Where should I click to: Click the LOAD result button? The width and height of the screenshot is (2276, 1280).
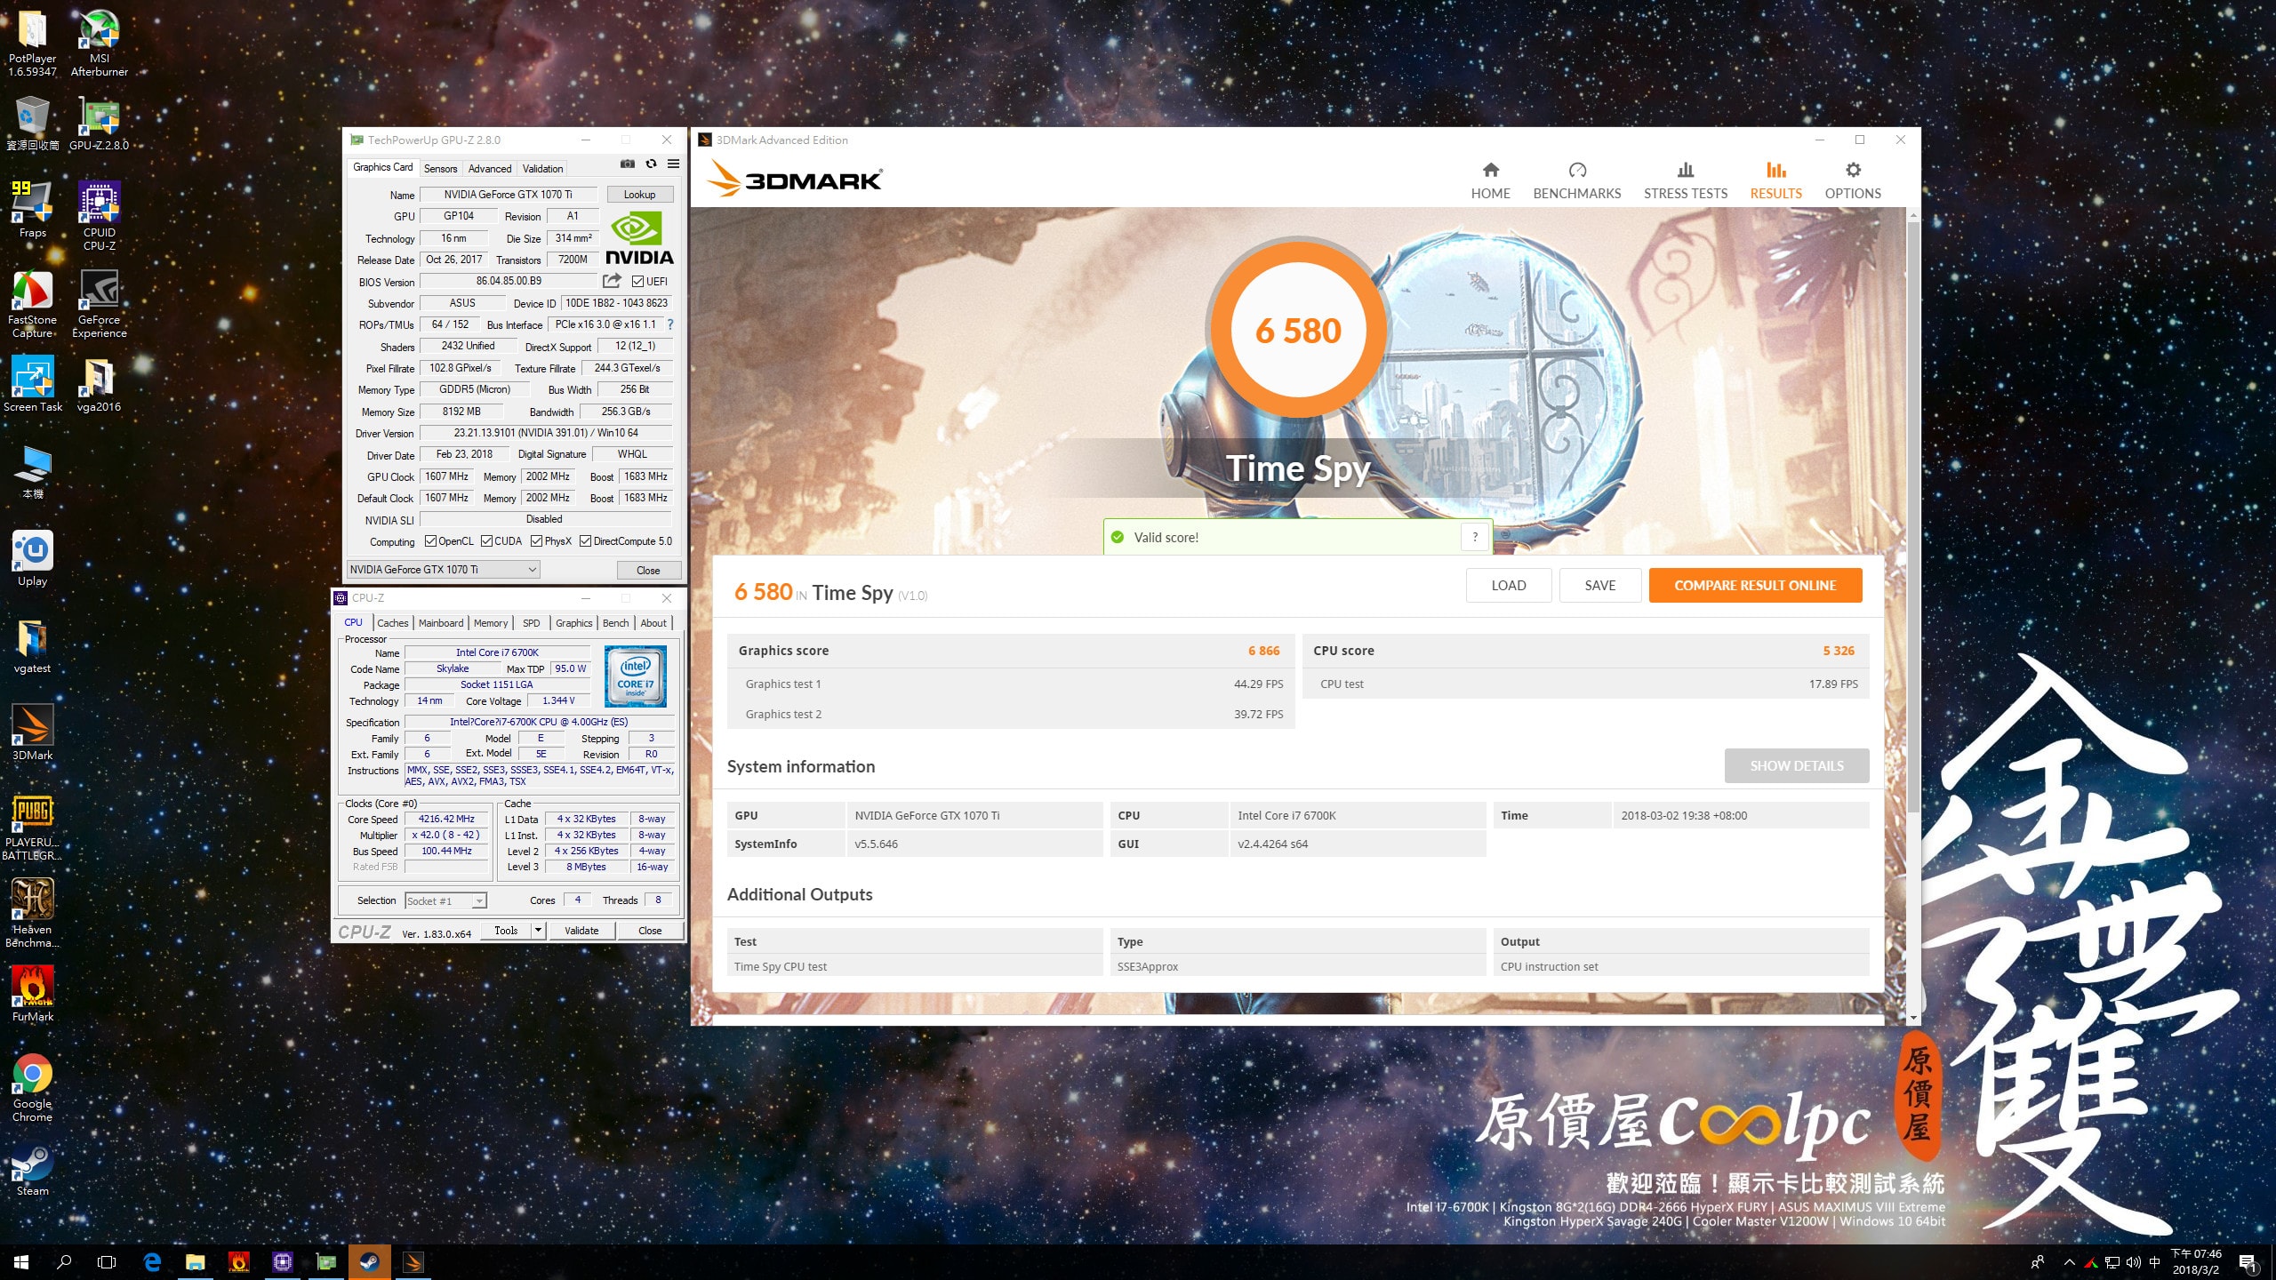click(1509, 586)
